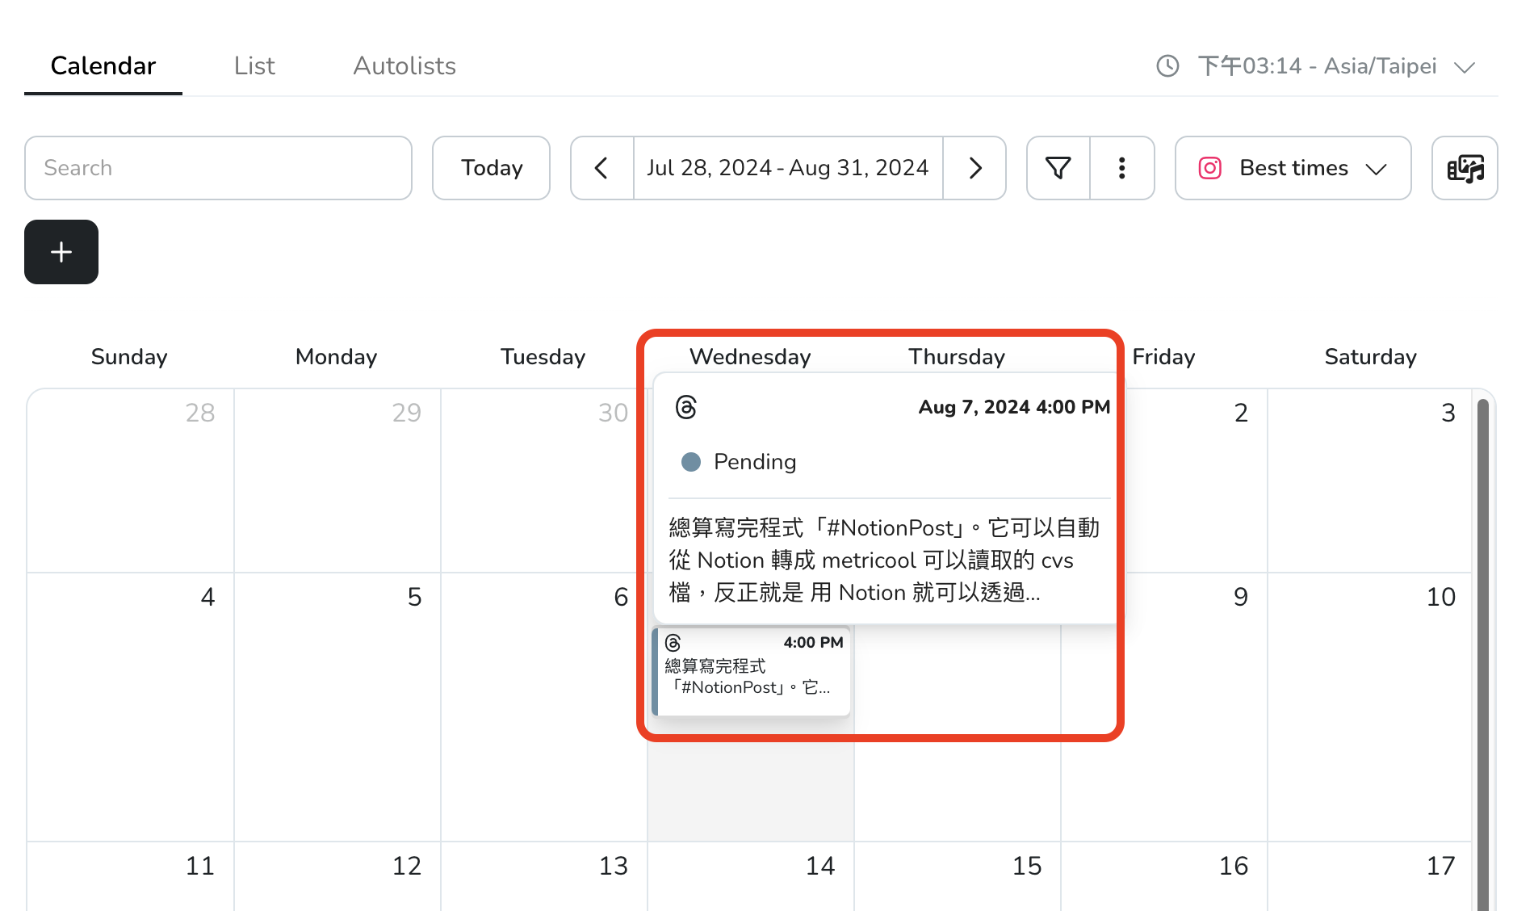1534x911 pixels.
Task: Advance to next date range with right arrow
Action: click(974, 168)
